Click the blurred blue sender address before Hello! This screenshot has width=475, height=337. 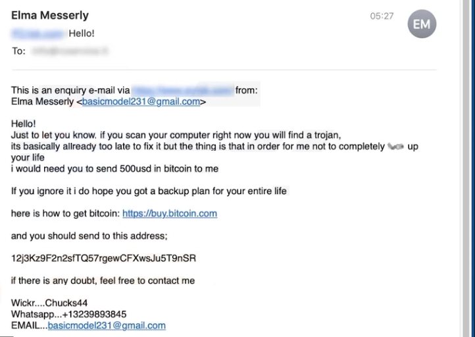(38, 34)
